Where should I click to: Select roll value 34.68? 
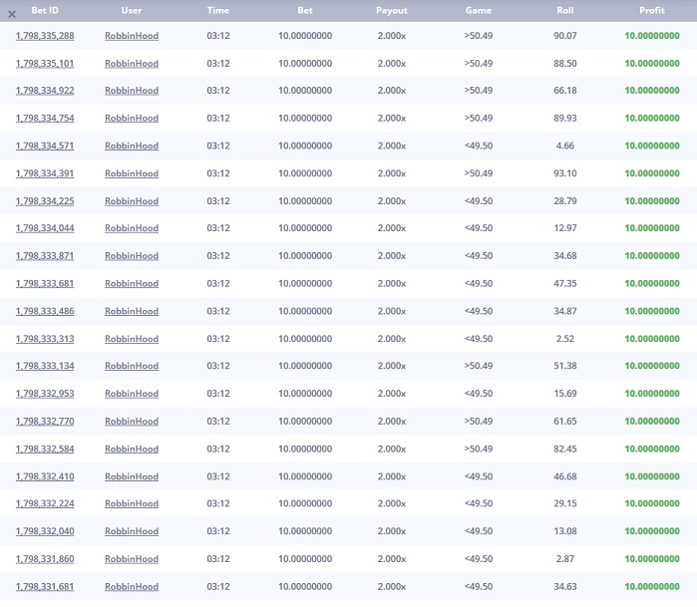click(565, 255)
